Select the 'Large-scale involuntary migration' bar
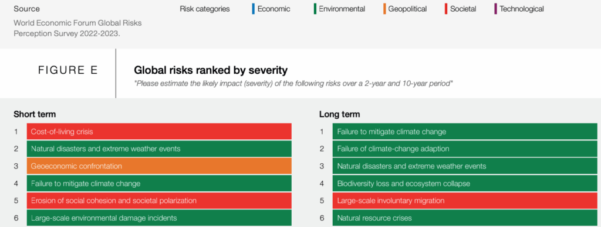Image resolution: width=601 pixels, height=227 pixels. click(x=465, y=201)
